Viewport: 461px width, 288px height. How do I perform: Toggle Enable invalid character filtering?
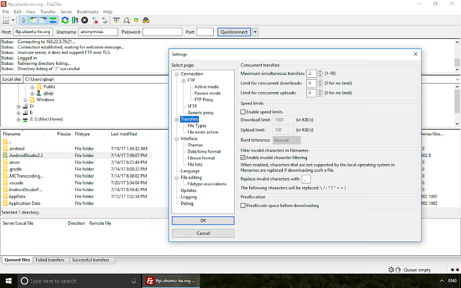(243, 157)
